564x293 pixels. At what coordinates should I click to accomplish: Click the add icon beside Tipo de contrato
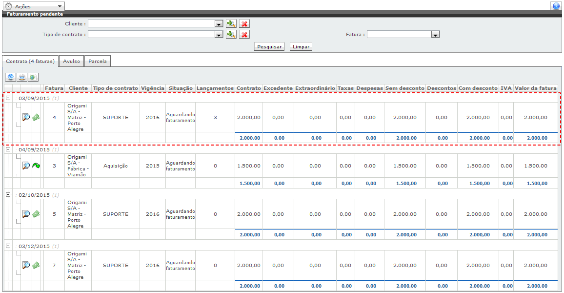pos(231,34)
